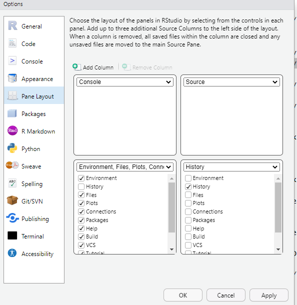The width and height of the screenshot is (297, 305).
Task: Uncheck Environment in the left tab list
Action: coord(81,178)
